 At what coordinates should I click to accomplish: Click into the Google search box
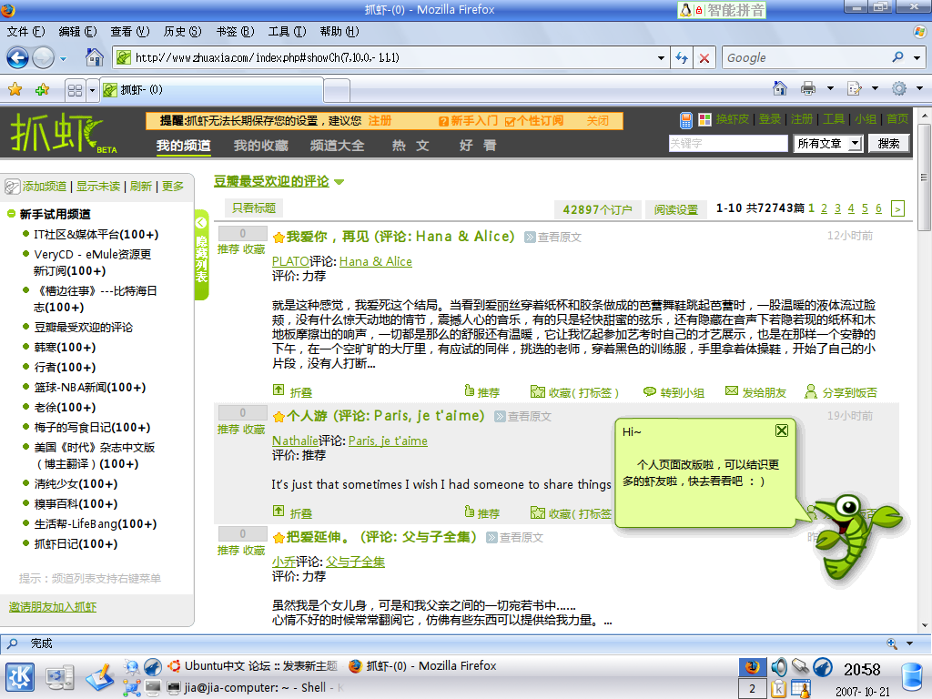(805, 57)
